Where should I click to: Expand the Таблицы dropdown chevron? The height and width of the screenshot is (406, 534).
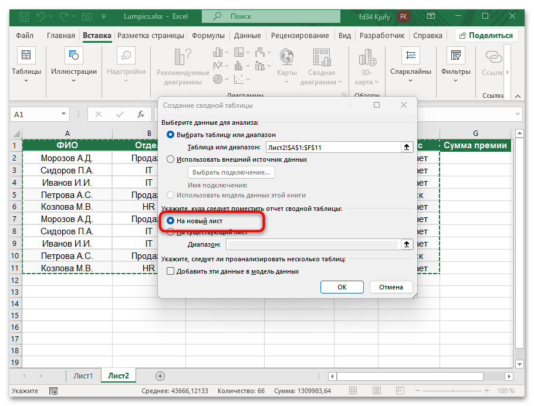26,81
